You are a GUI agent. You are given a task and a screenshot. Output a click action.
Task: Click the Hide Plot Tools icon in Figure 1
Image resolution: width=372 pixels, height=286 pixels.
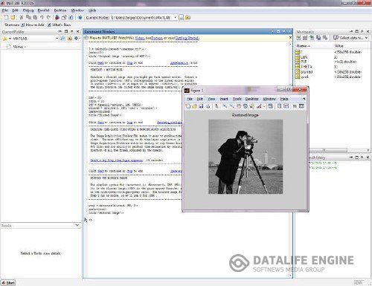295,106
